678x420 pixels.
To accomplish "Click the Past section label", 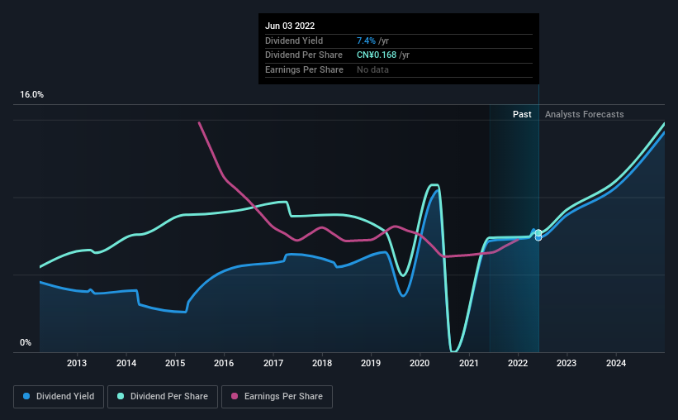I will point(522,114).
